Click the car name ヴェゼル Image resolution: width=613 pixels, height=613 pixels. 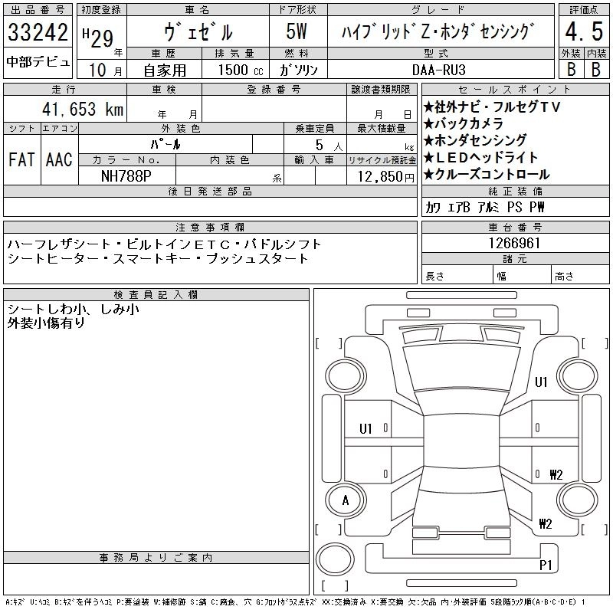(198, 31)
